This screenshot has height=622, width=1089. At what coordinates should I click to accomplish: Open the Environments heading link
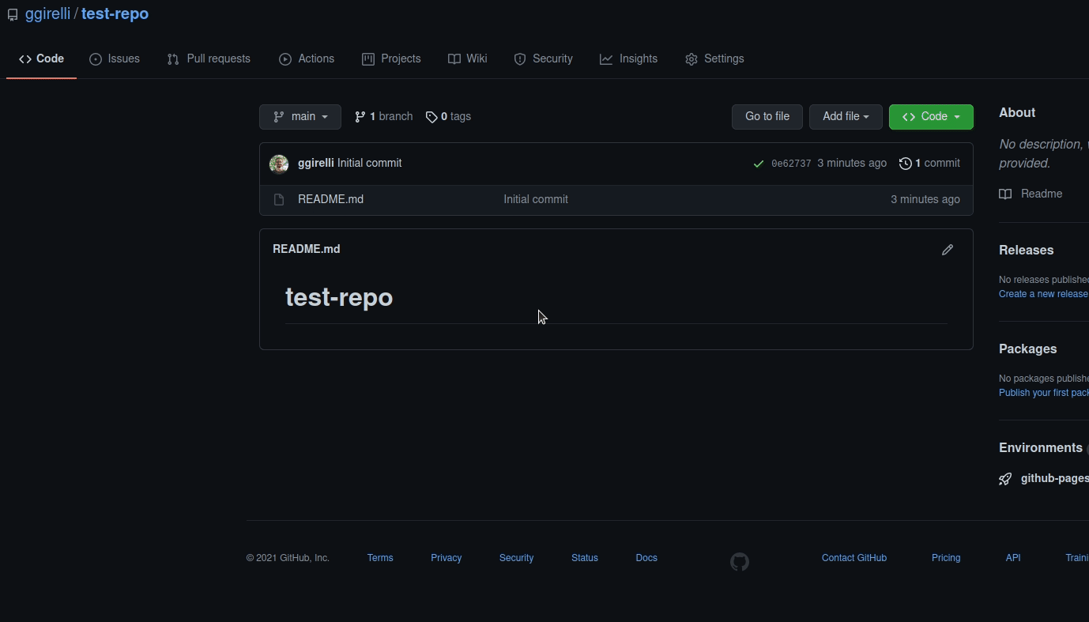tap(1040, 447)
